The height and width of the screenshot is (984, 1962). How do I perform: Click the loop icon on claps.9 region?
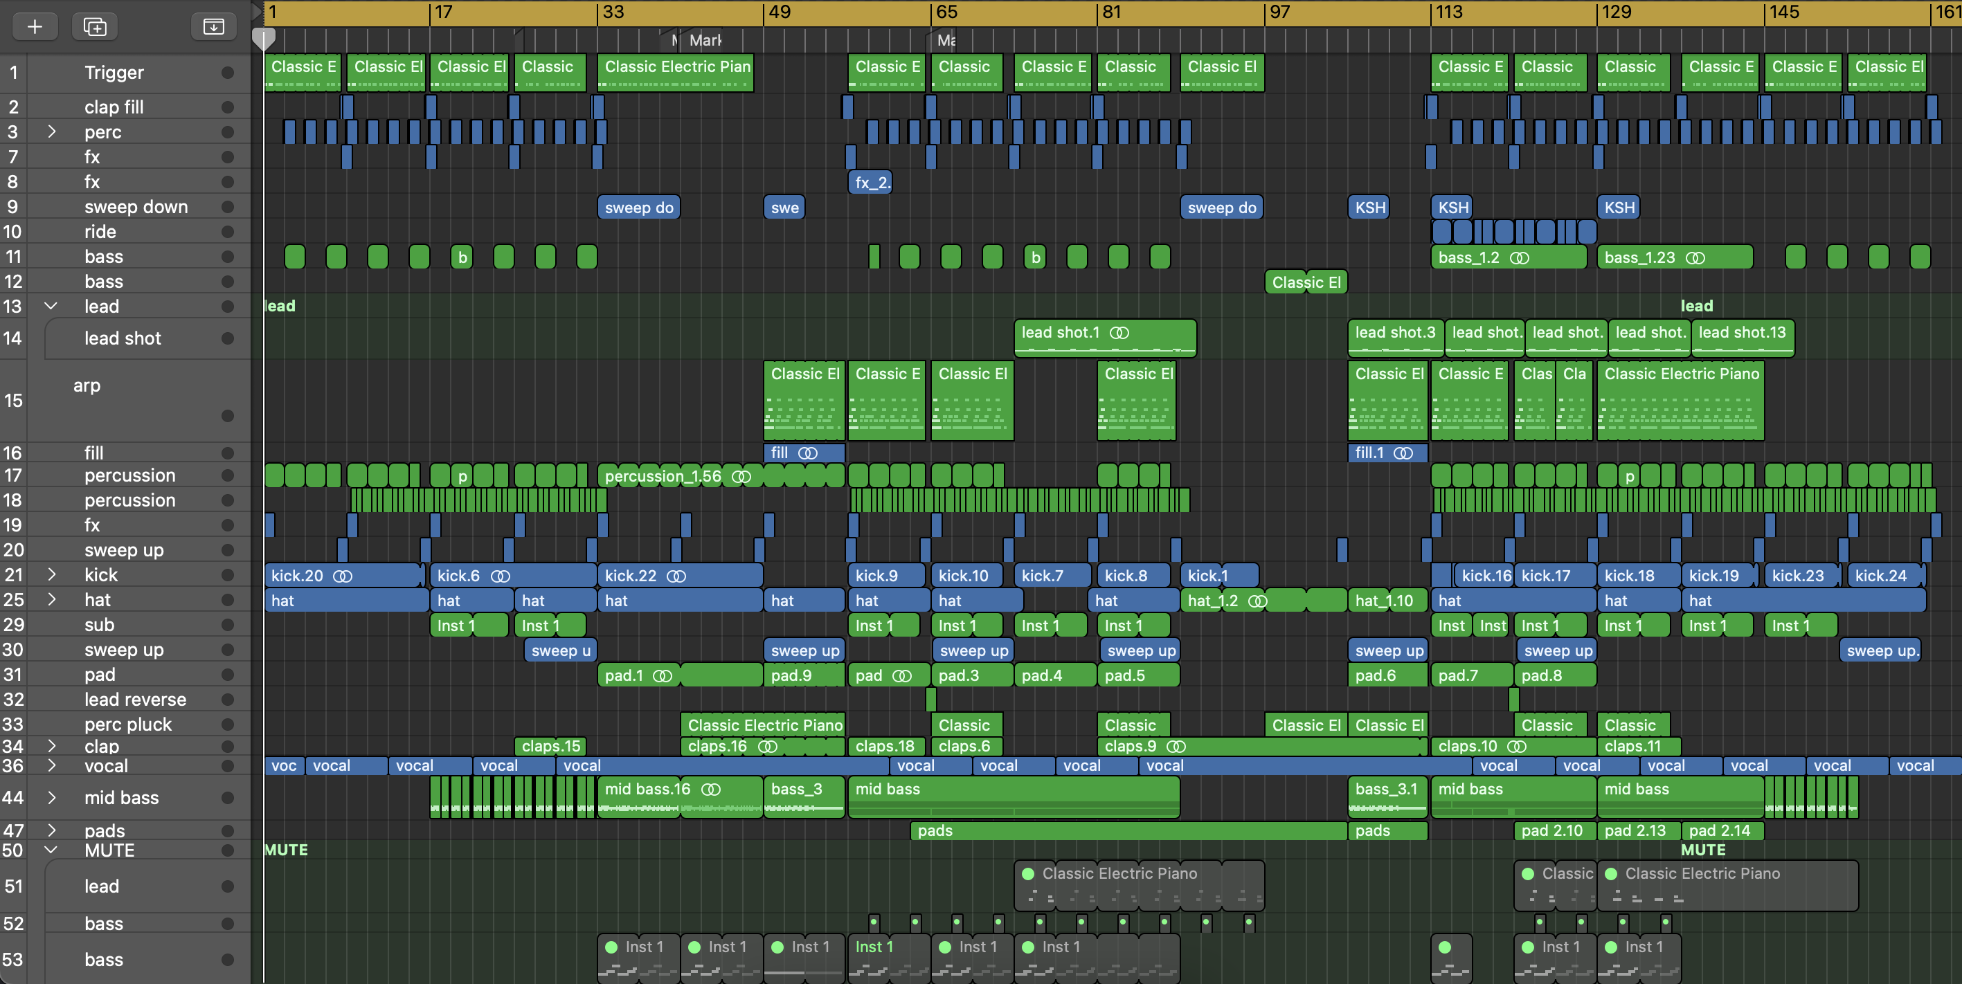[x=1176, y=747]
